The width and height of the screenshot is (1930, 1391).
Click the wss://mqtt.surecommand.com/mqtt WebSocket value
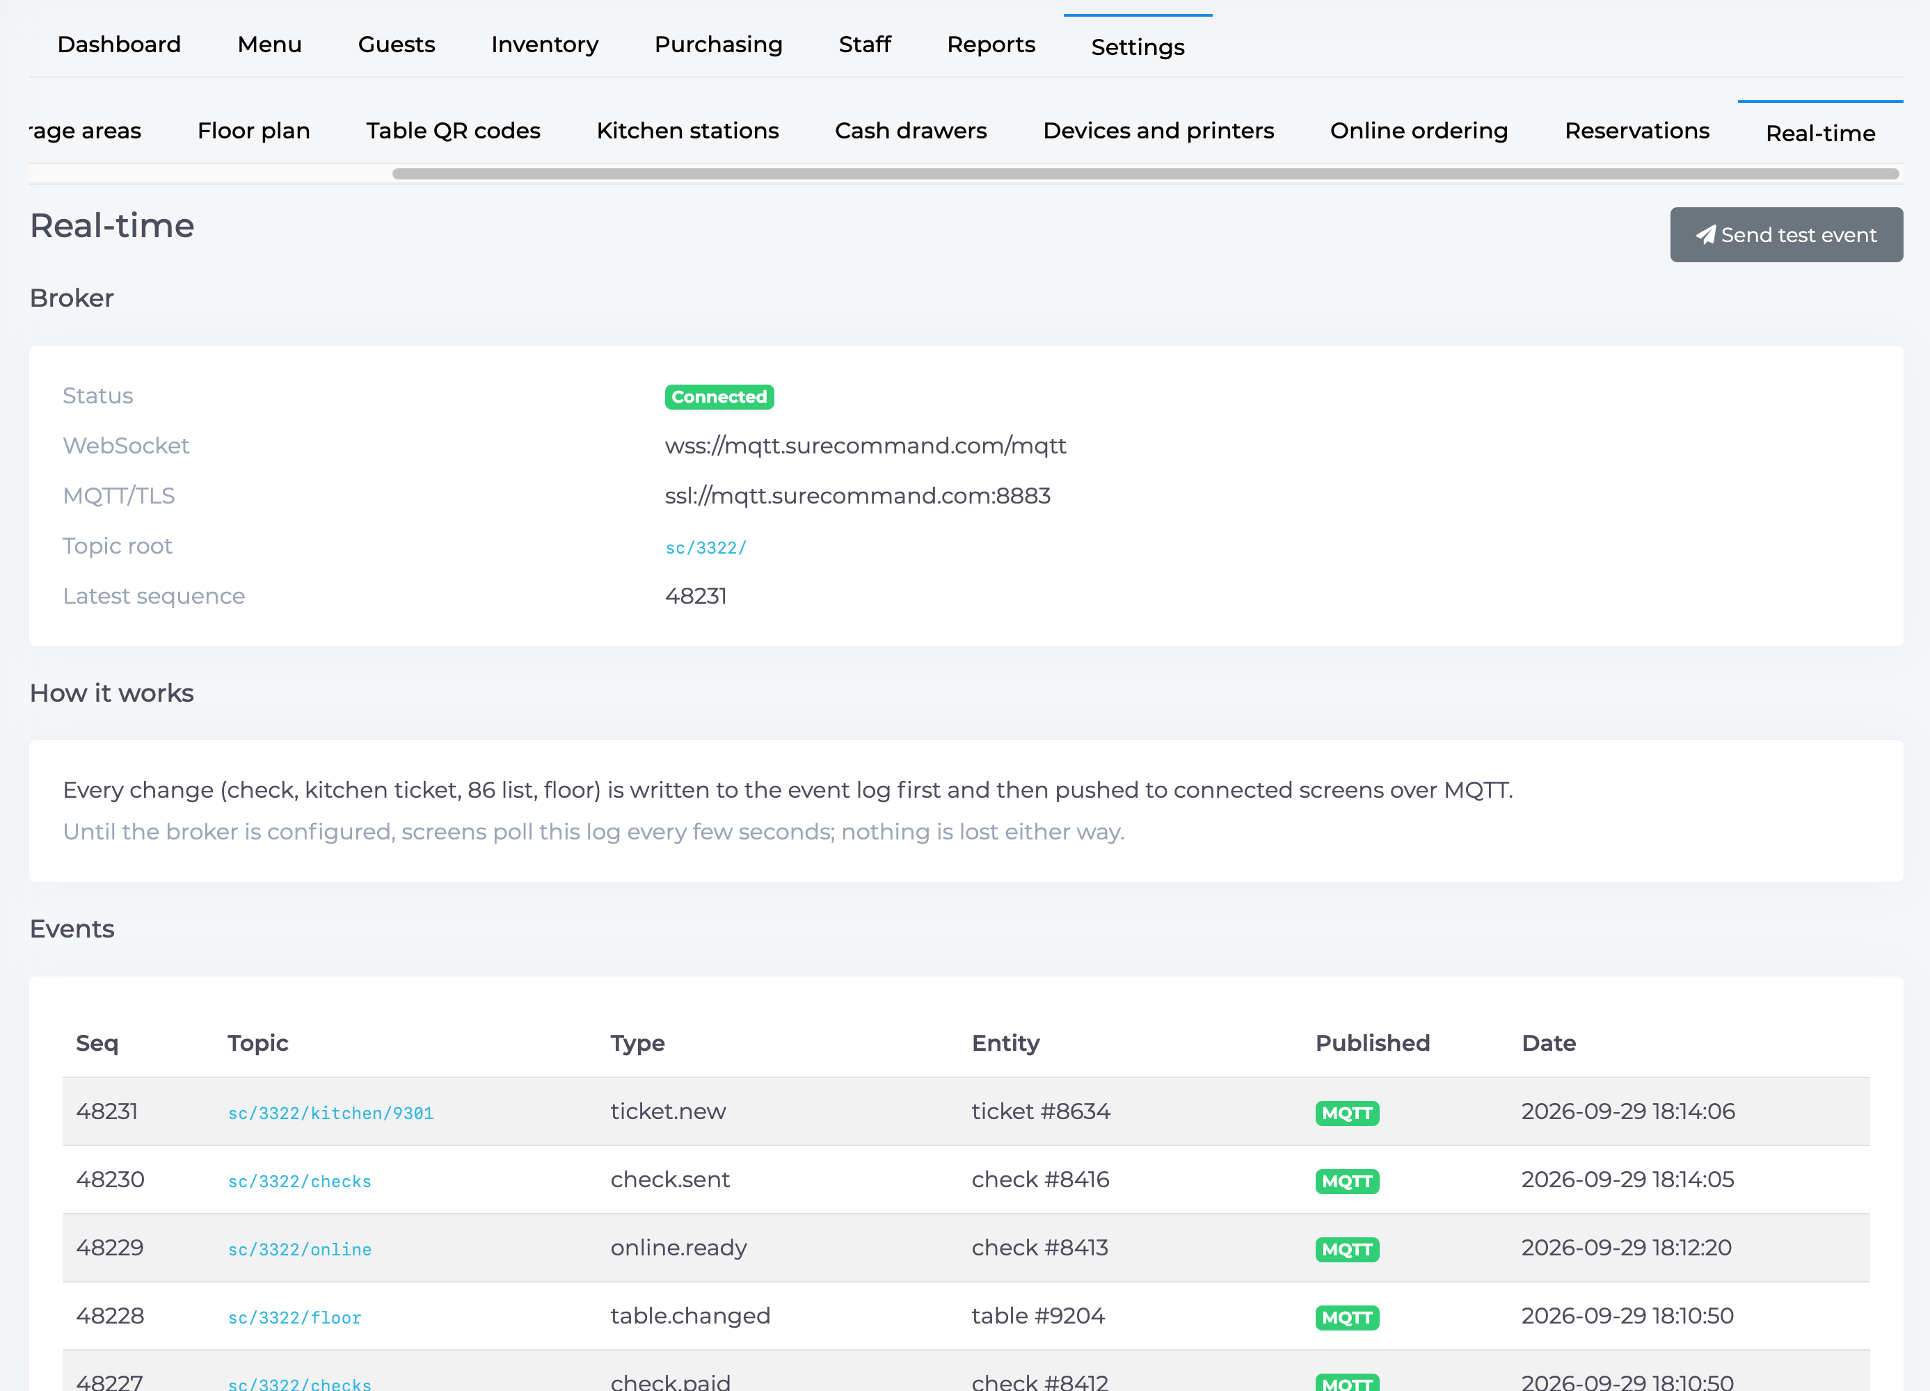[x=866, y=446]
